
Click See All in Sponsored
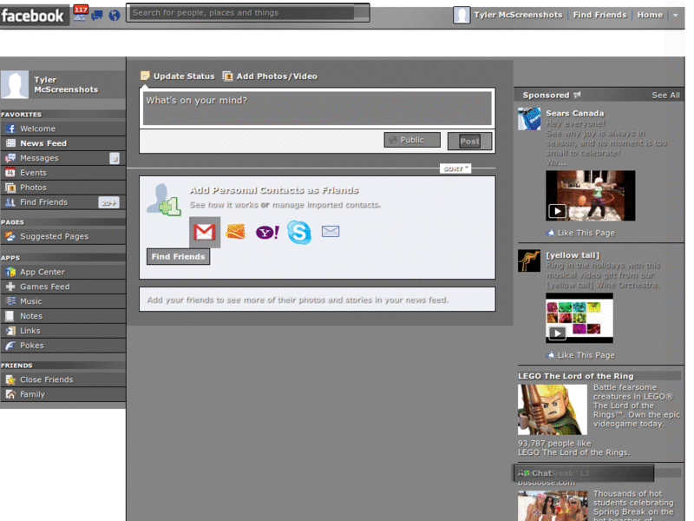point(665,96)
